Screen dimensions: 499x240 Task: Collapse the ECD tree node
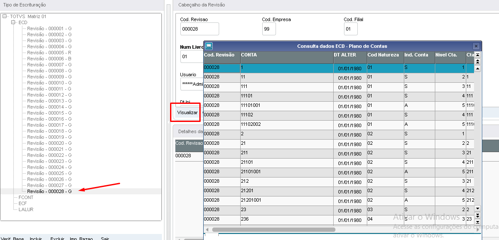point(13,22)
